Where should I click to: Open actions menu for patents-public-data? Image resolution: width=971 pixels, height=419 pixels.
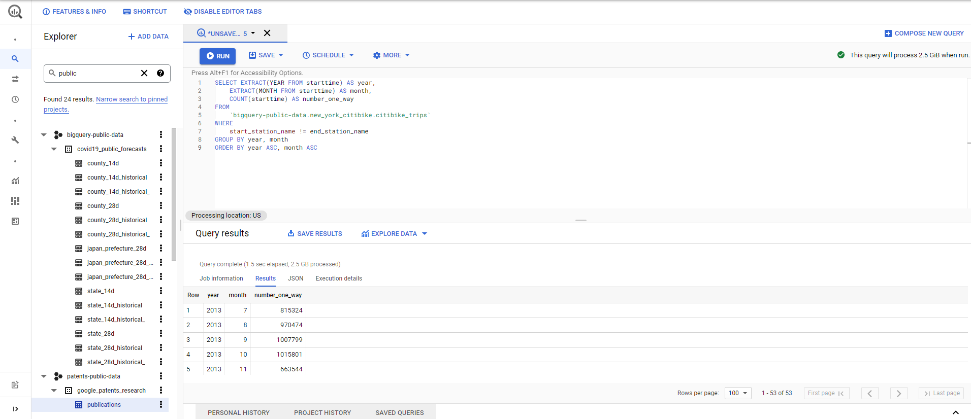161,376
